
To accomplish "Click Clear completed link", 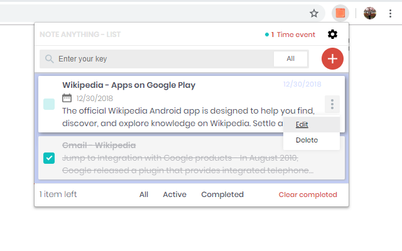I will pyautogui.click(x=308, y=195).
